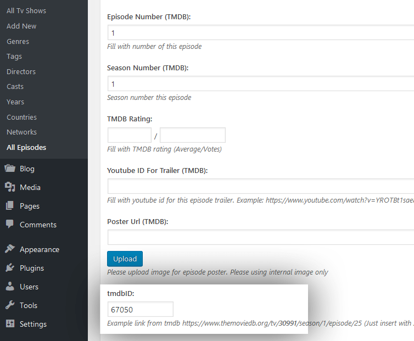Open All Episodes menu link
Viewport: 414px width, 341px height.
point(26,147)
